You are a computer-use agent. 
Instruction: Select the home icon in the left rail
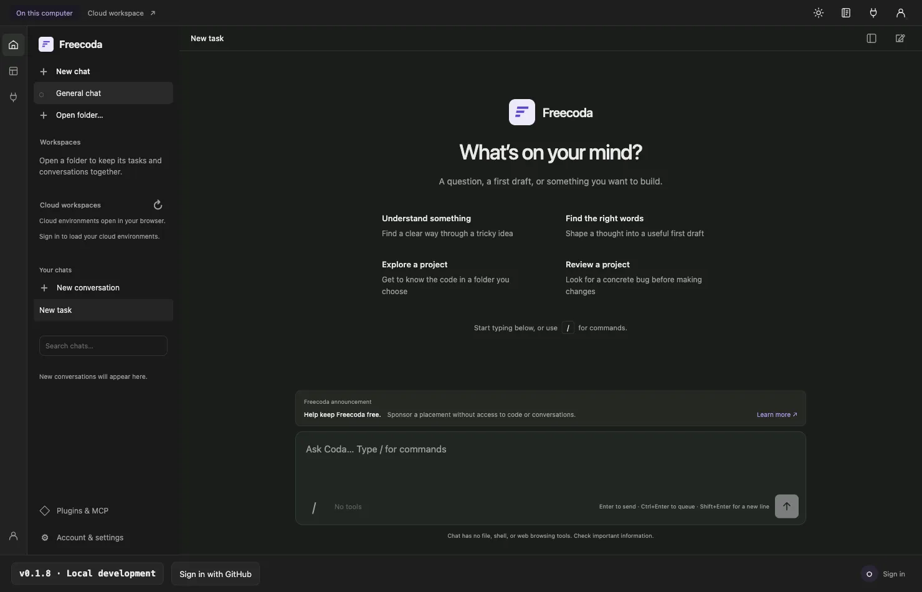point(13,45)
